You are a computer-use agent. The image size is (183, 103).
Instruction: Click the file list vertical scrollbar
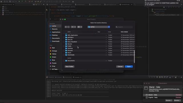134,57
